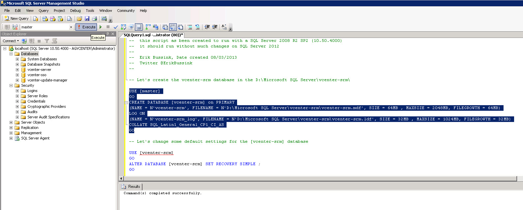Viewport: 523px width, 210px height.
Task: Open the File menu
Action: coord(7,11)
